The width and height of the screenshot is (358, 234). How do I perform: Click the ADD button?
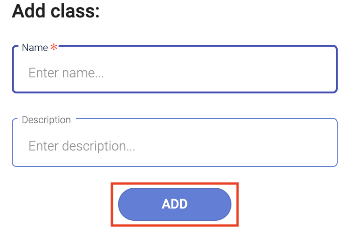coord(174,204)
